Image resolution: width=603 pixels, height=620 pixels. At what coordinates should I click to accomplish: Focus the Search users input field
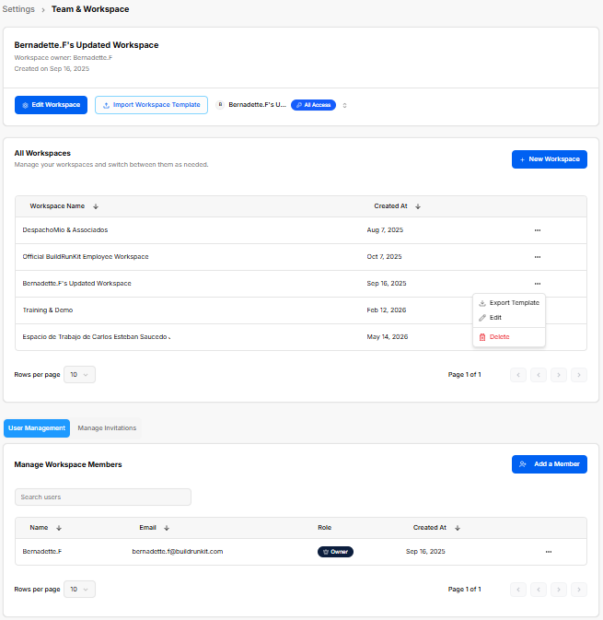[103, 497]
